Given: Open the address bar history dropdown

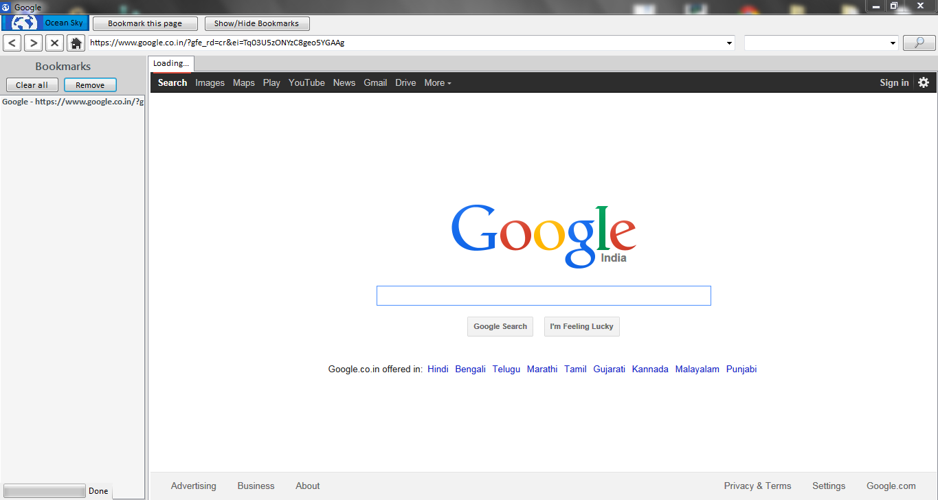Looking at the screenshot, I should 729,42.
